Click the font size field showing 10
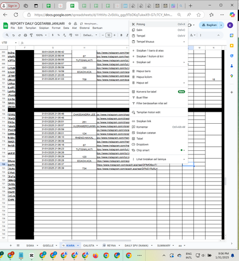 tap(109, 35)
